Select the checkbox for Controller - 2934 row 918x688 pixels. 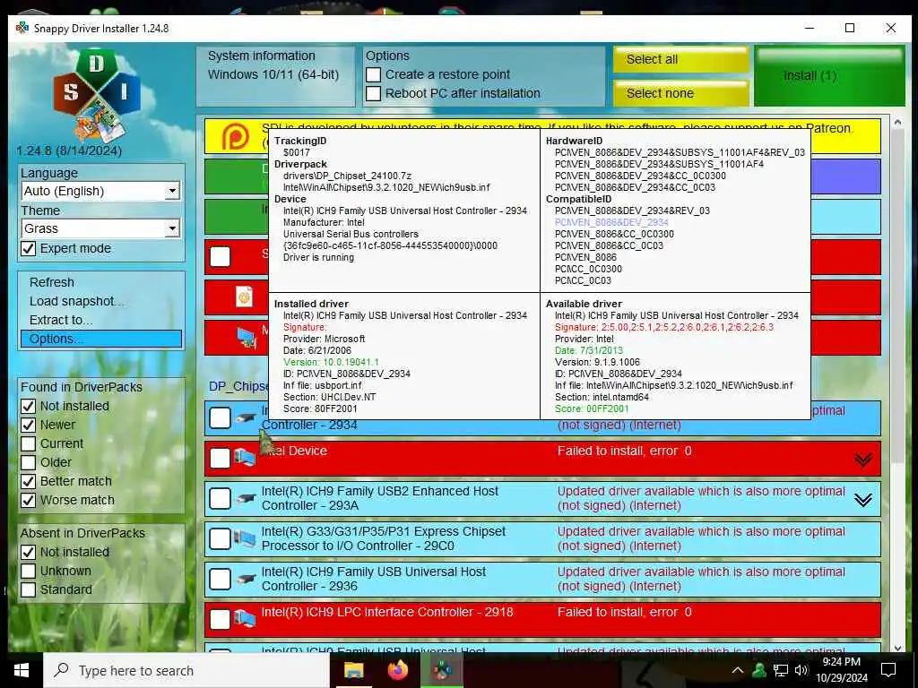coord(221,417)
